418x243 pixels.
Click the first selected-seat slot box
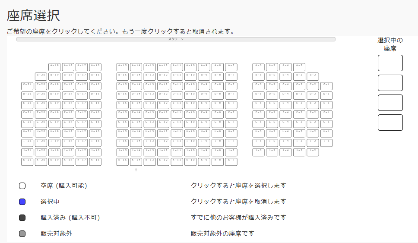coord(390,63)
